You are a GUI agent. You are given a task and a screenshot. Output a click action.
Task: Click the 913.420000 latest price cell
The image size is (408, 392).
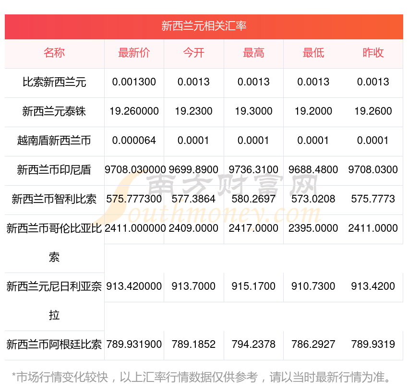pos(134,286)
